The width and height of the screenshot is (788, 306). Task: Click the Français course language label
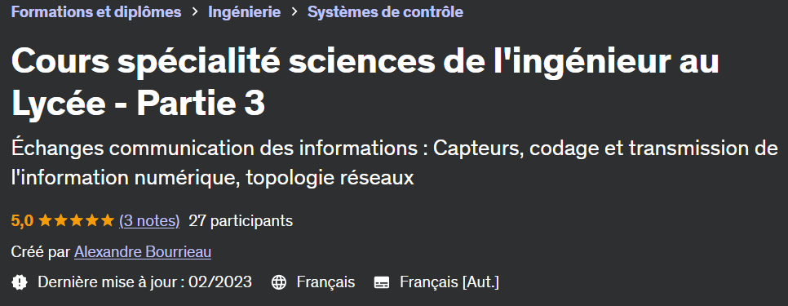tap(325, 282)
